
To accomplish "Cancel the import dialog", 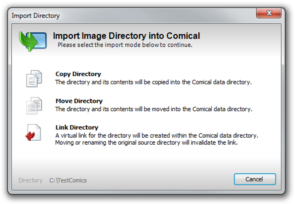I will coord(255,179).
